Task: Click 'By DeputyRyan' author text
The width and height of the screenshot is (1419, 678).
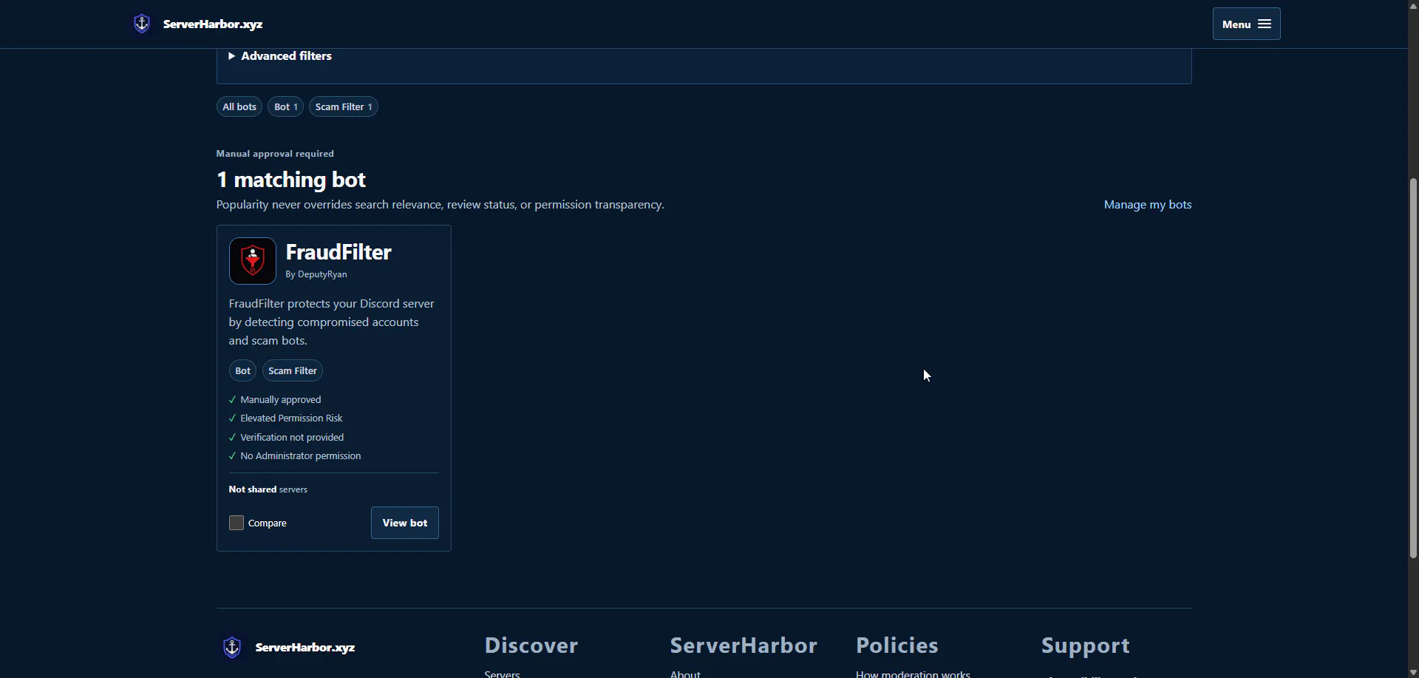Action: point(316,274)
